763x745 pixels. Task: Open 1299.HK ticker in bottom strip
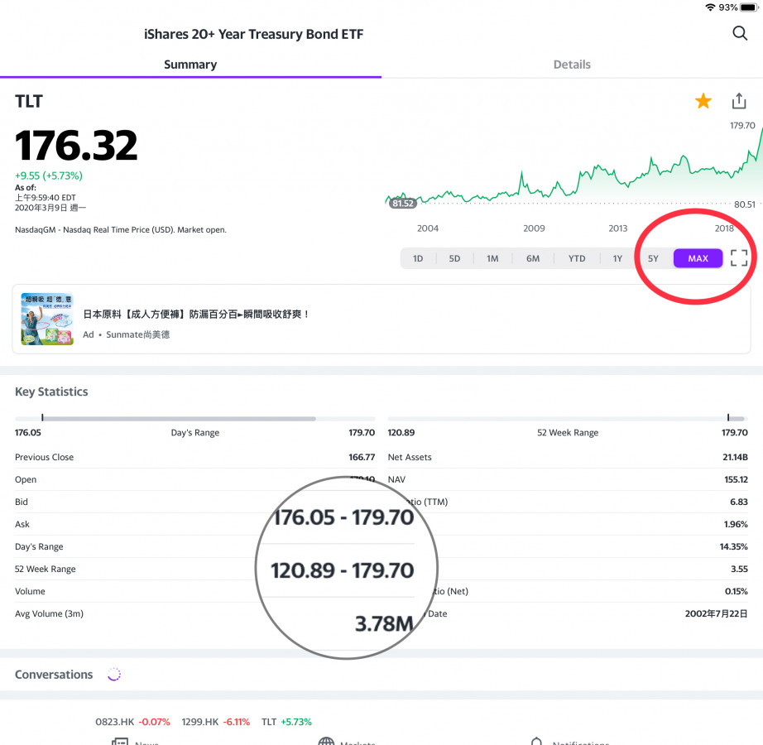click(x=215, y=722)
